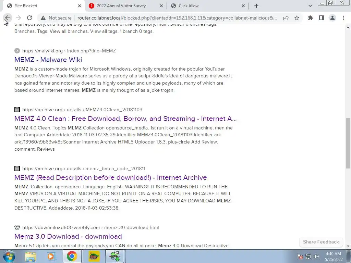Click the downmload500.weebly.com result URL
This screenshot has height=263, width=351.
(90, 227)
